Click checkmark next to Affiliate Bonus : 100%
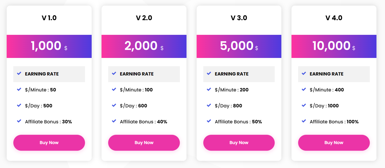The width and height of the screenshot is (385, 168). 304,121
